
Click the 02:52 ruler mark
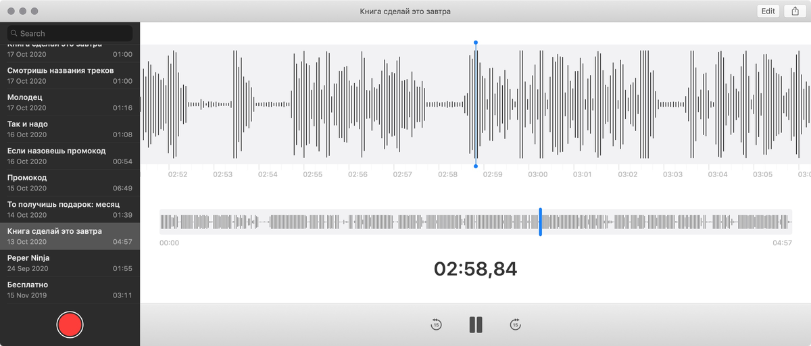tap(178, 174)
